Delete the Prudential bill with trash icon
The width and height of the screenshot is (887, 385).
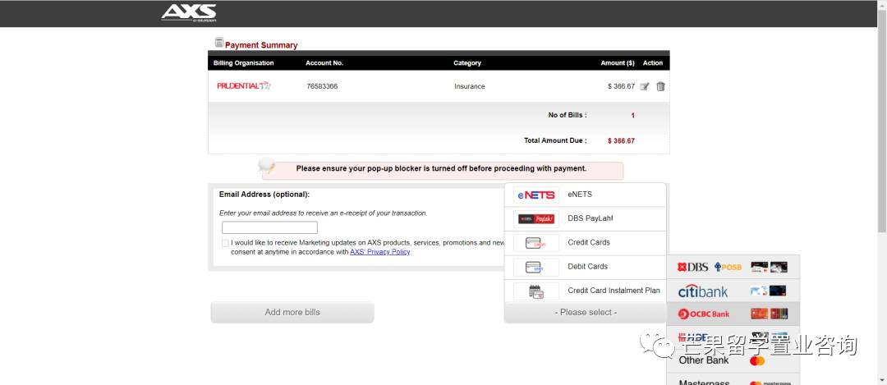(660, 86)
